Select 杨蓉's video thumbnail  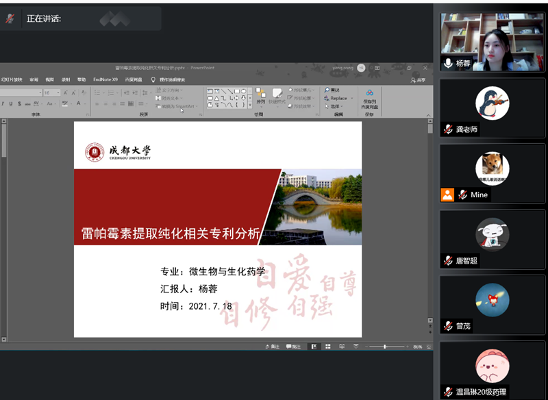(493, 42)
